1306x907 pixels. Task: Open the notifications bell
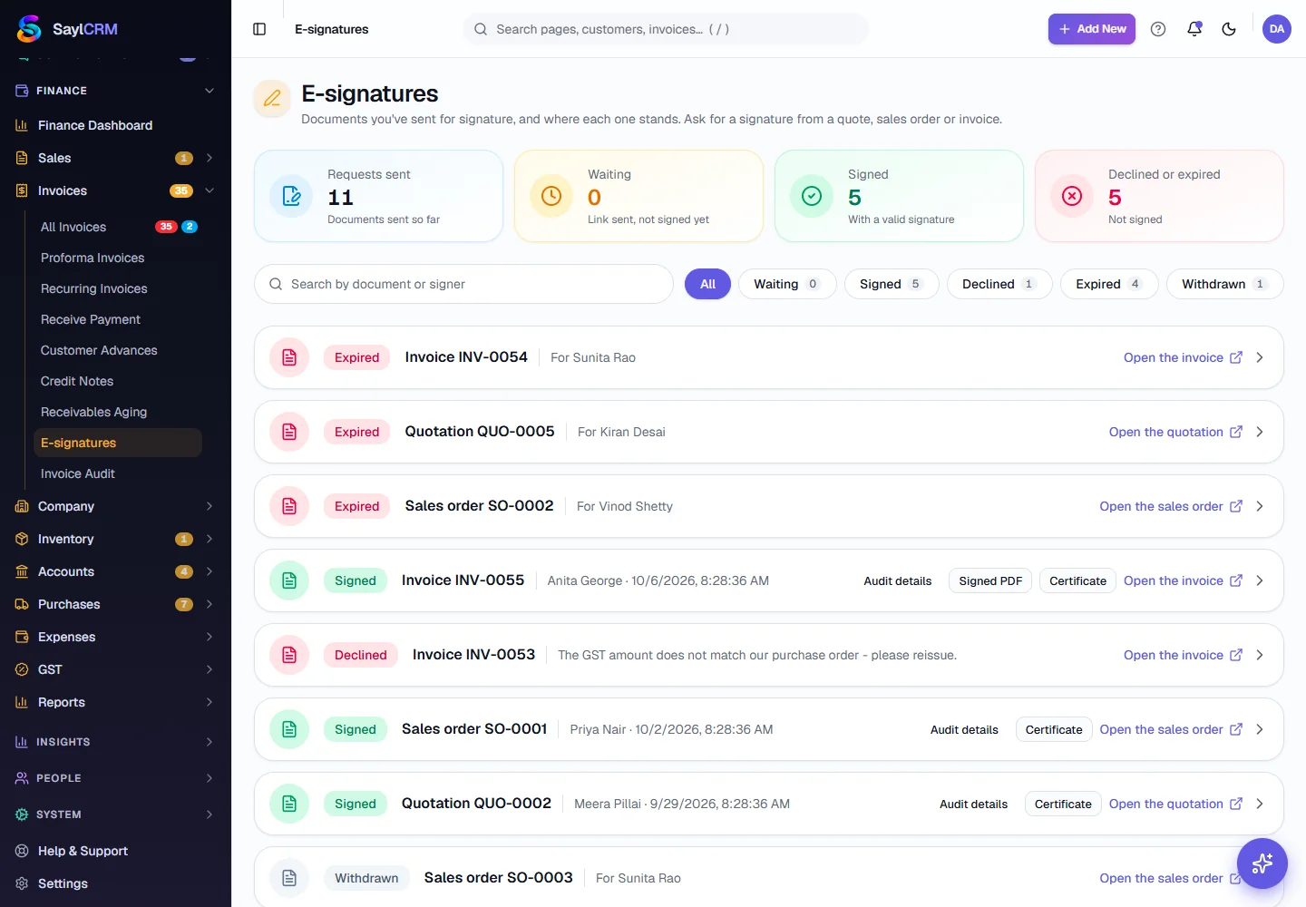[x=1194, y=29]
